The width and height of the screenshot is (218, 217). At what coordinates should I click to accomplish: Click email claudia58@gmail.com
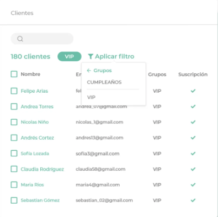[100, 169]
